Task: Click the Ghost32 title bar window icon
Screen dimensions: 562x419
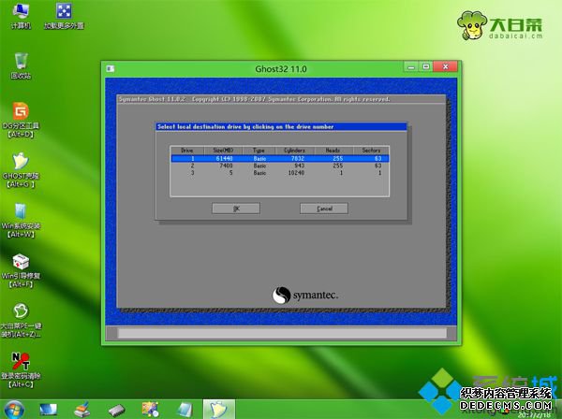Action: click(x=111, y=68)
